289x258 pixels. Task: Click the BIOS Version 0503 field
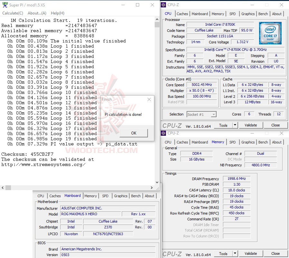[108, 255]
